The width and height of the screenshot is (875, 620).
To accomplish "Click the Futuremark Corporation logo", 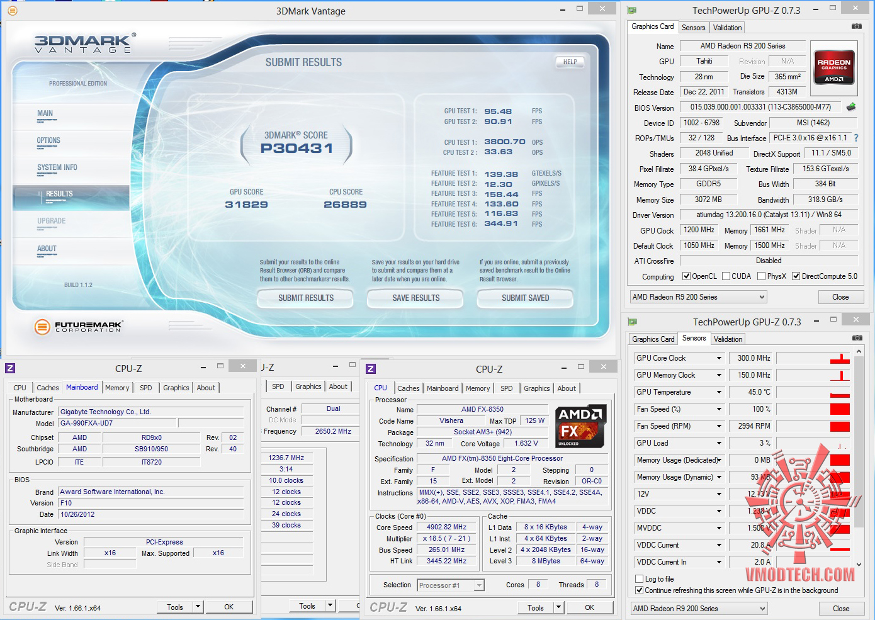I will (79, 327).
